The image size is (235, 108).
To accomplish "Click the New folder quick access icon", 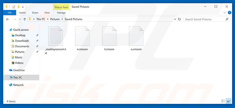I will pos(18,7).
